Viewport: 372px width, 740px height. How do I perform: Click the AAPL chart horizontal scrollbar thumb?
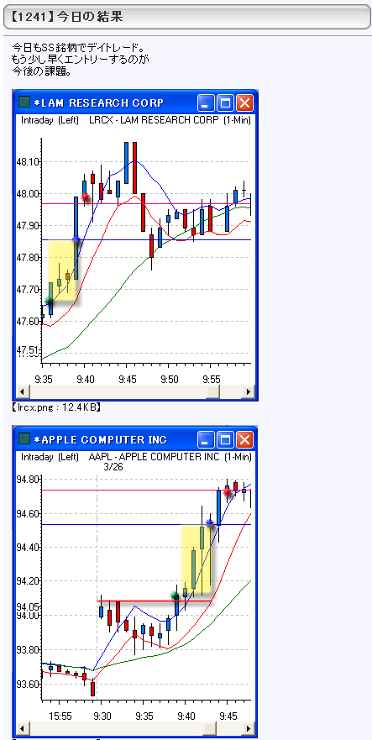[211, 729]
